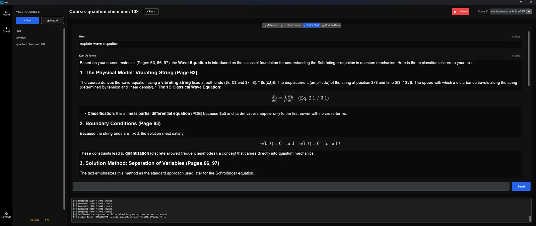Create a new course with +New

tap(27, 20)
